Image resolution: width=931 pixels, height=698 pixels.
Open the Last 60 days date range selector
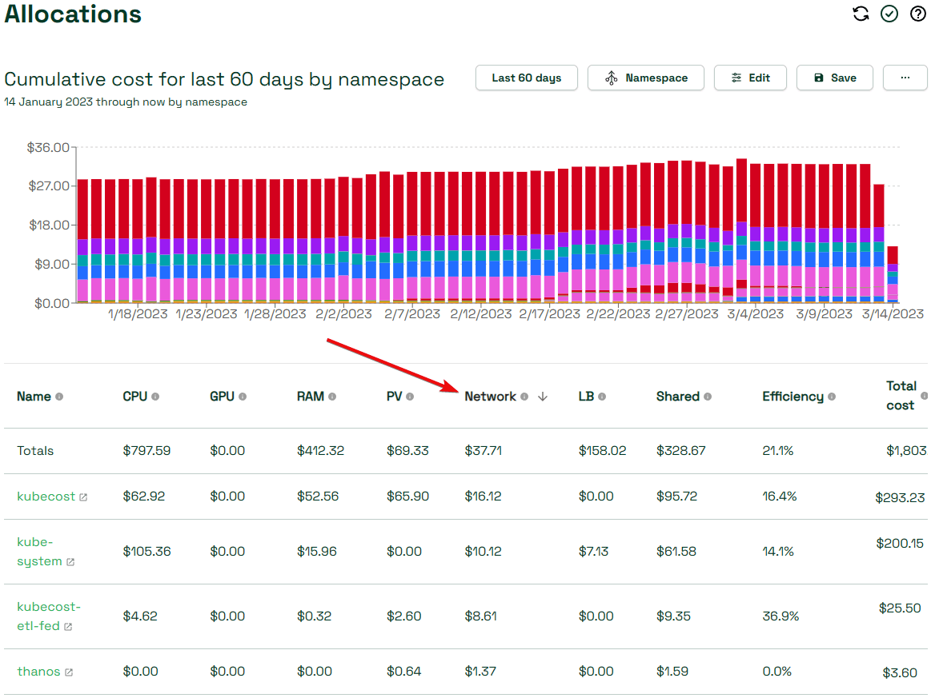coord(526,78)
